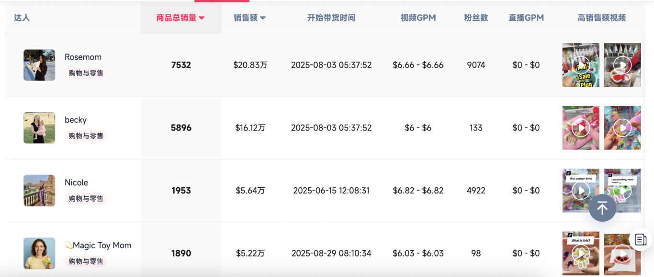Click Nicole's profile avatar
Image resolution: width=654 pixels, height=277 pixels.
pyautogui.click(x=39, y=190)
